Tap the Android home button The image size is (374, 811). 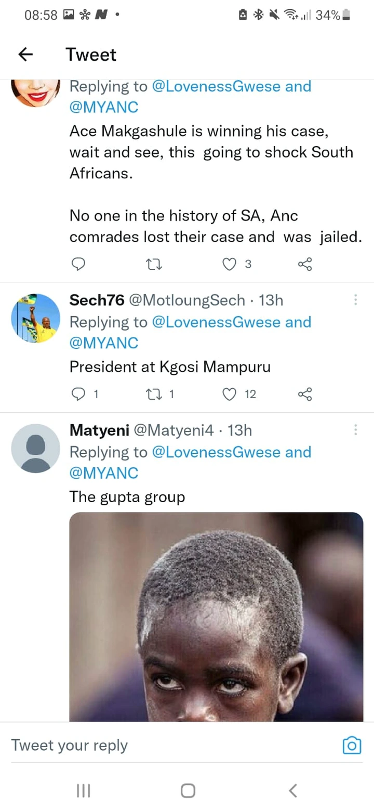click(x=188, y=791)
